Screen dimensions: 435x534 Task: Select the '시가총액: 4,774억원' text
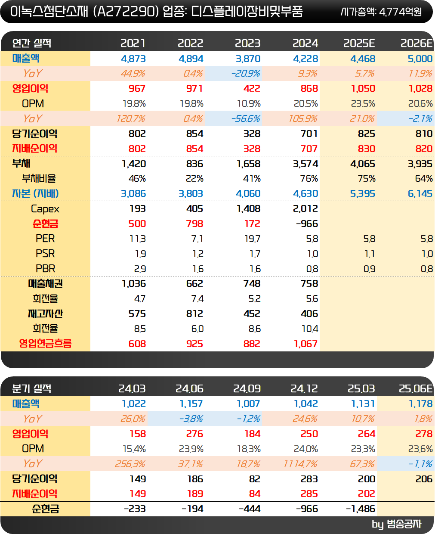[x=381, y=12]
